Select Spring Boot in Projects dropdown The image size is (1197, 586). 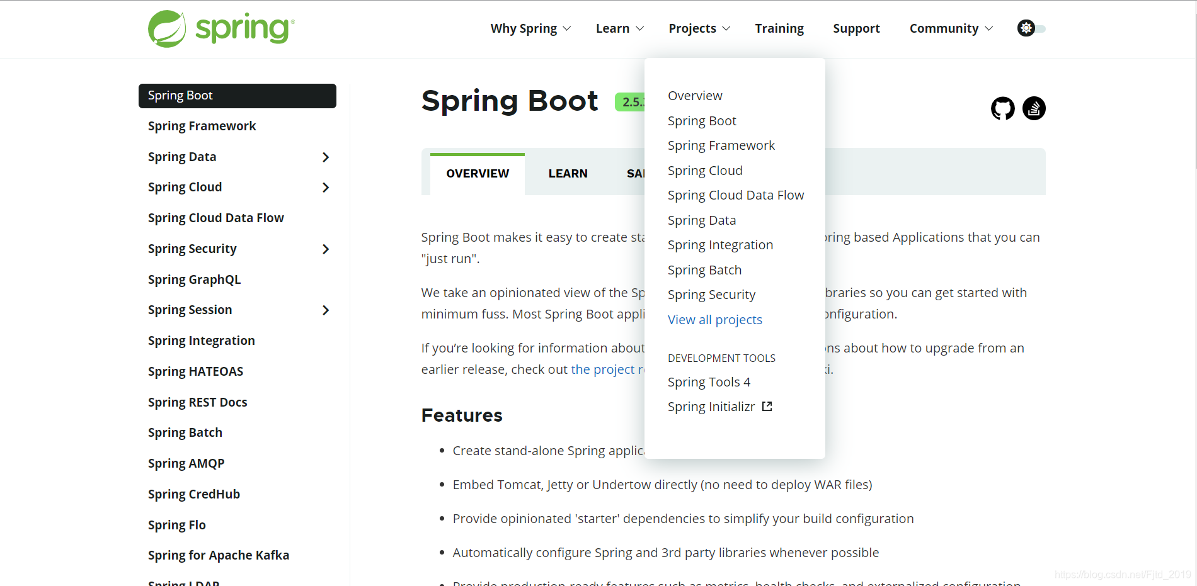[x=702, y=121]
